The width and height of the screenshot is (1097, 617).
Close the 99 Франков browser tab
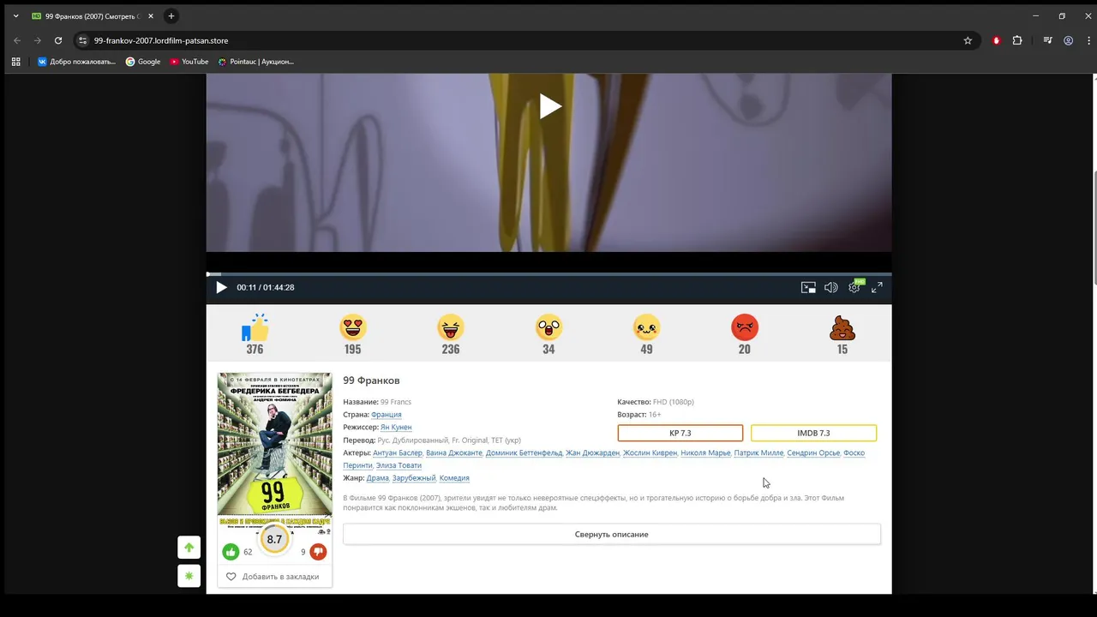150,16
